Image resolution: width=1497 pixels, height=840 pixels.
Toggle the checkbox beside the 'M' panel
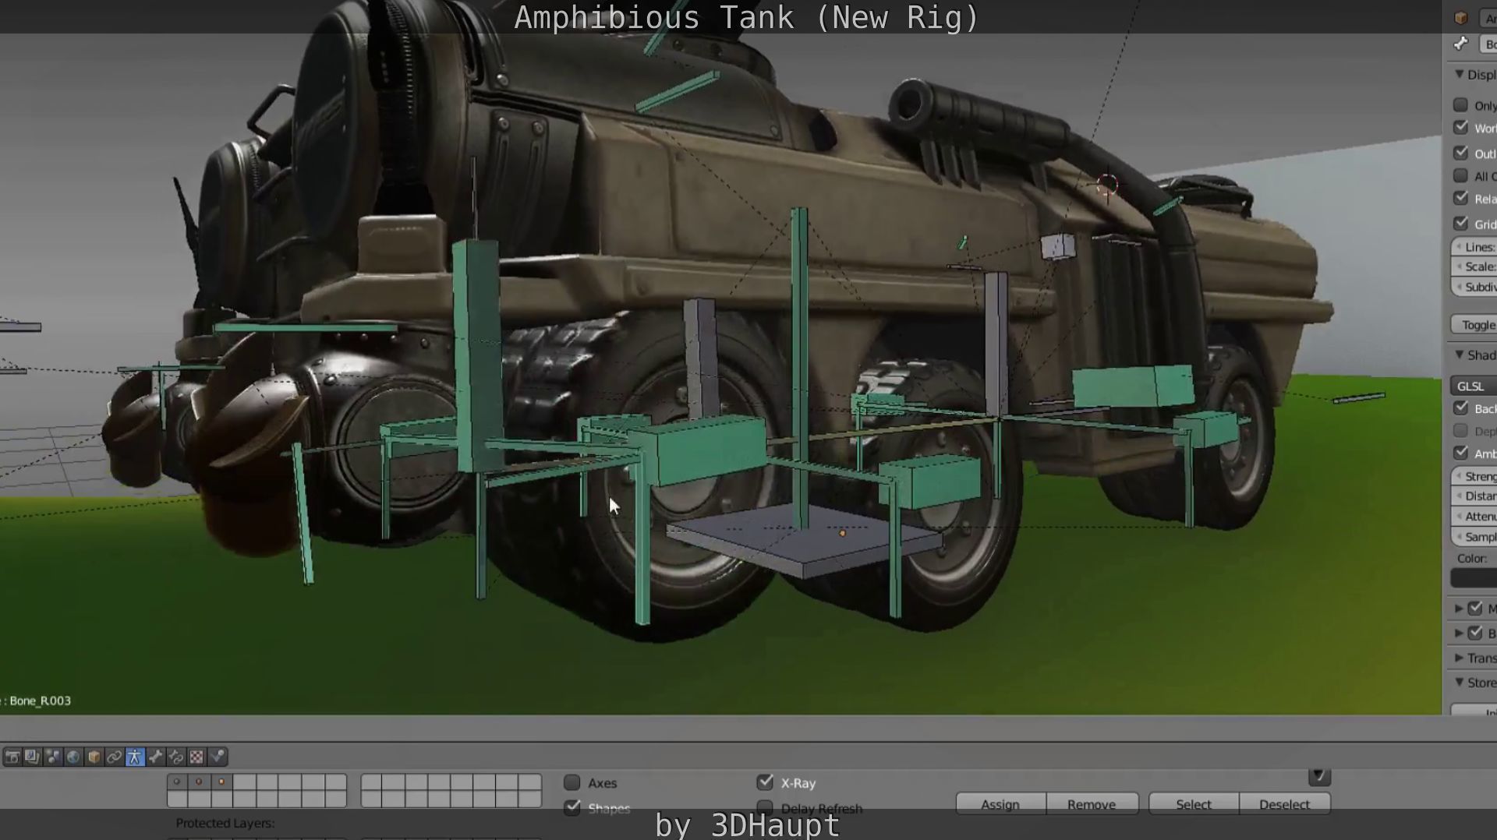1475,609
